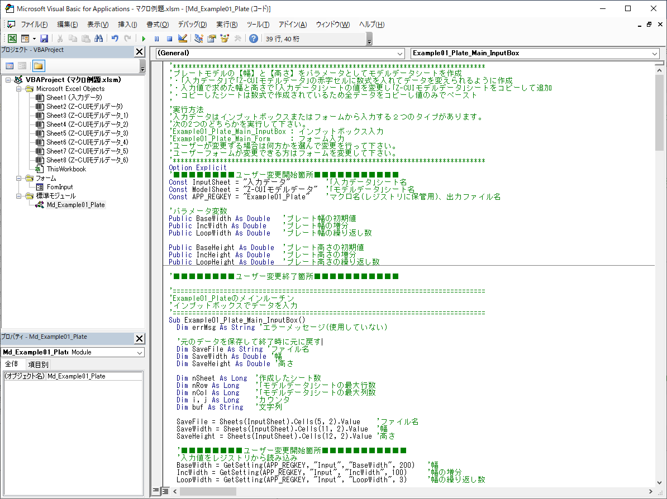Switch Project Explorer to View Code mode
This screenshot has width=667, height=499.
9,66
